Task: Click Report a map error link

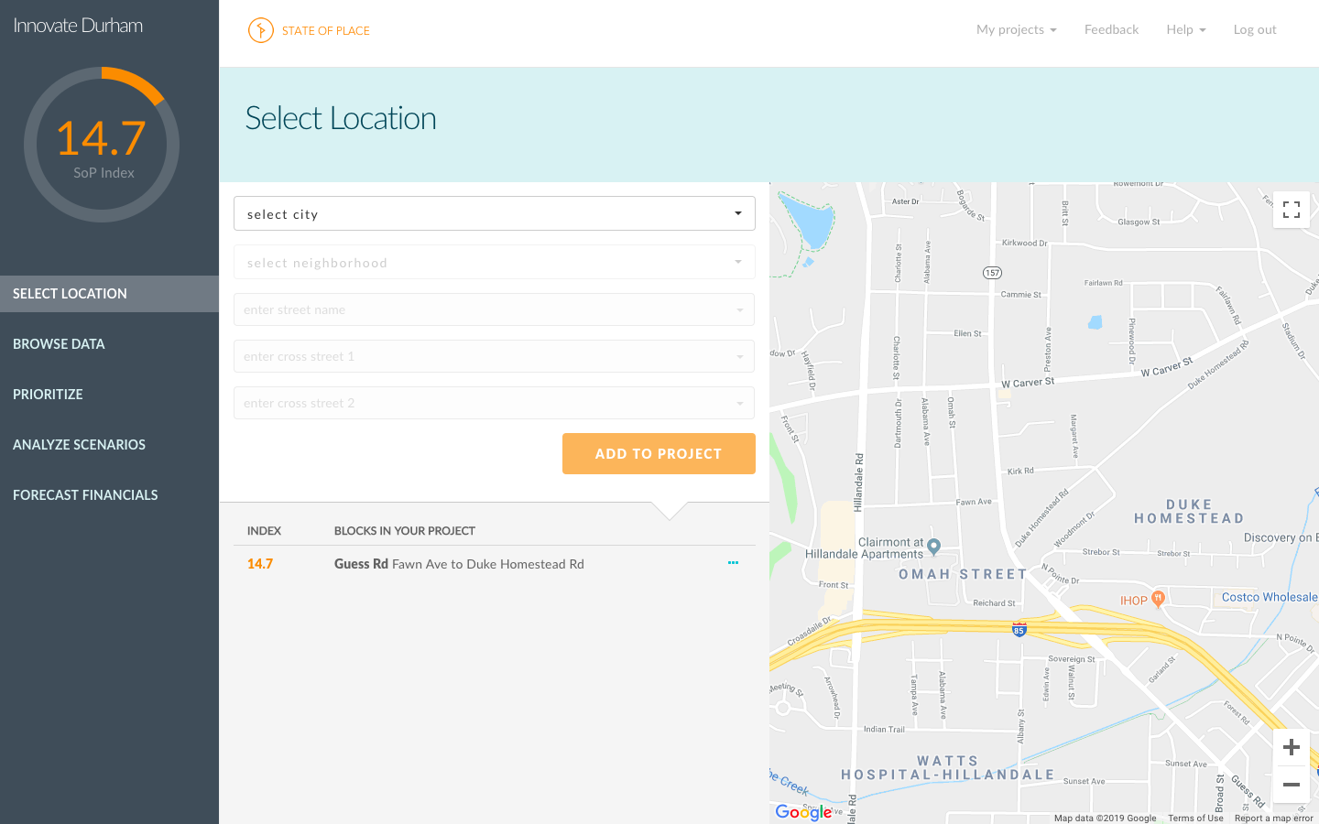Action: coord(1273,819)
